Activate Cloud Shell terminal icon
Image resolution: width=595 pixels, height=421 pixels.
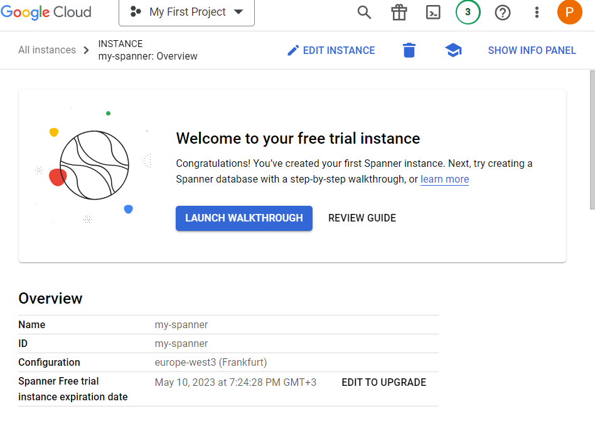433,13
